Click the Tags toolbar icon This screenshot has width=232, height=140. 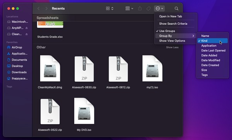coord(148,9)
